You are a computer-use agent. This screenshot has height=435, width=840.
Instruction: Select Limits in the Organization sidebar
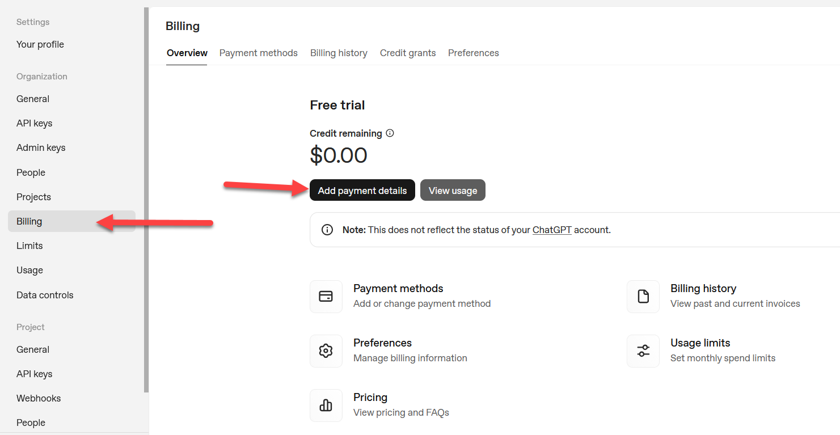pos(29,246)
